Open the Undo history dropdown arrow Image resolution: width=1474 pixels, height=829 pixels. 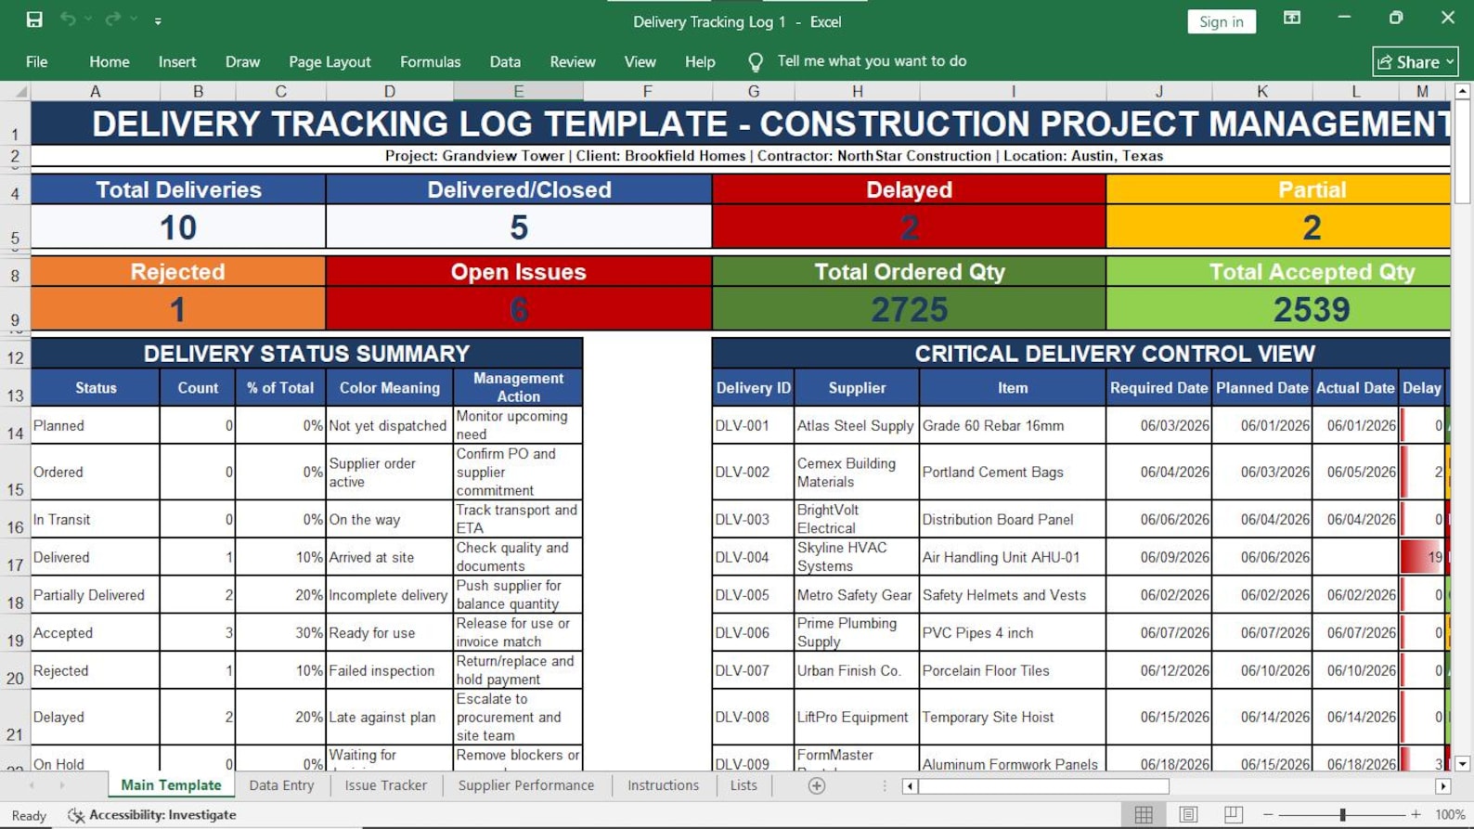[88, 19]
